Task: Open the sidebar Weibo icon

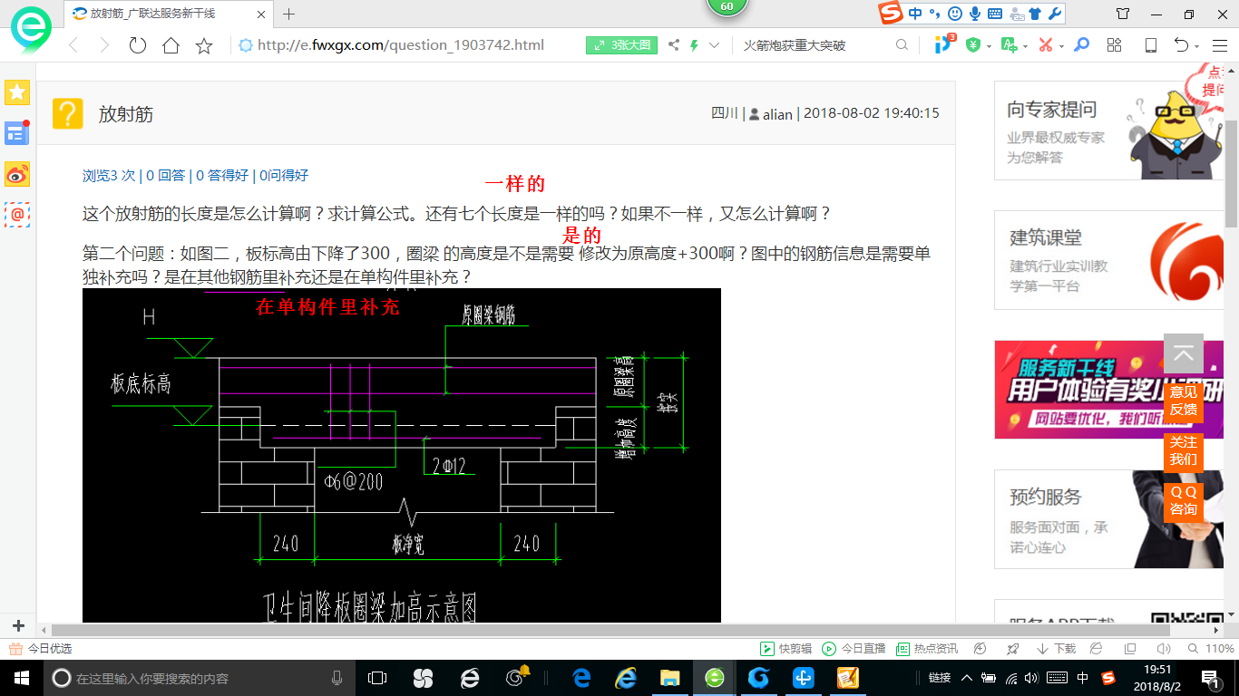Action: point(17,174)
